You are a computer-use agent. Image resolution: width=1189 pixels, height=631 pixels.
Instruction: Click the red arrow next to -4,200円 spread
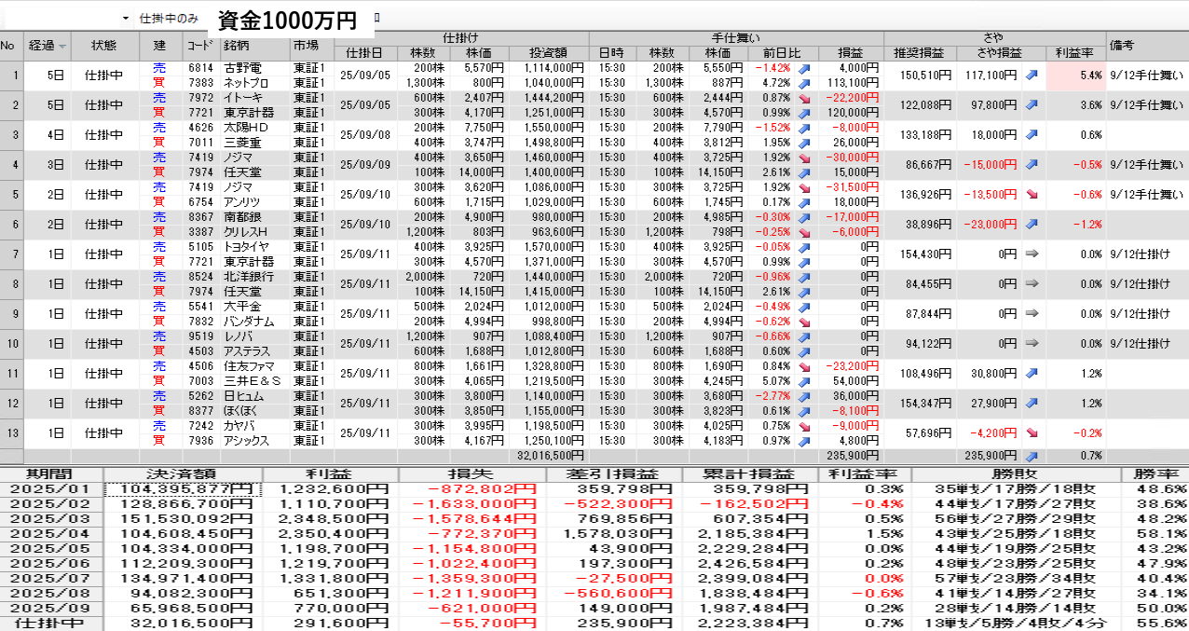[1032, 432]
